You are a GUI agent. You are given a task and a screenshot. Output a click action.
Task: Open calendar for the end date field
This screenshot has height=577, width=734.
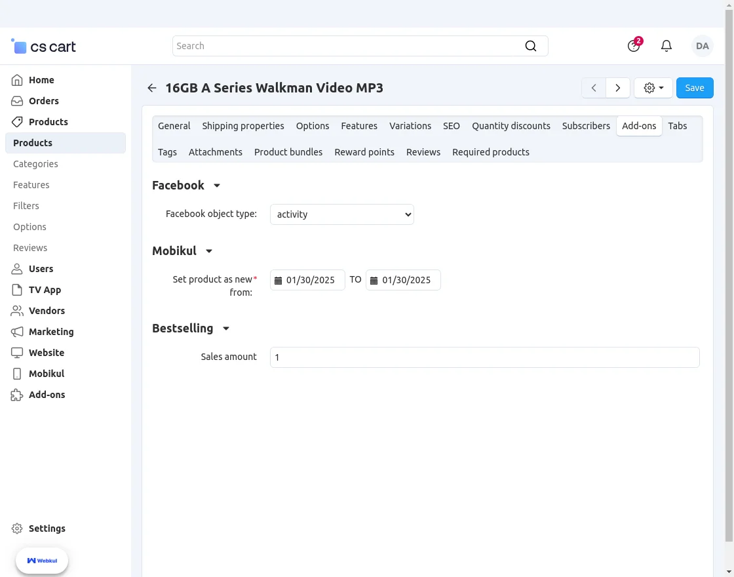[374, 281]
